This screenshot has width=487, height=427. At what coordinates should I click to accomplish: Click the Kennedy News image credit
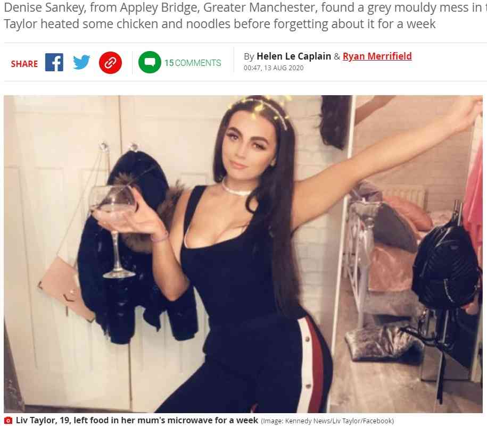point(327,421)
